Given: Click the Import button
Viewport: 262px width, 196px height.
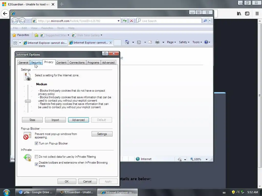Looking at the screenshot, I should (55, 120).
